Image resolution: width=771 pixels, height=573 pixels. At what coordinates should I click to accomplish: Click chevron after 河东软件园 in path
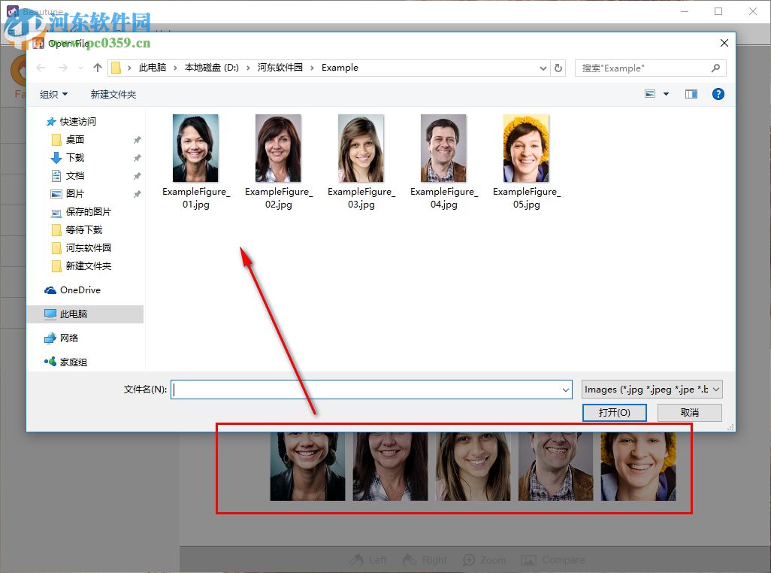(x=312, y=68)
